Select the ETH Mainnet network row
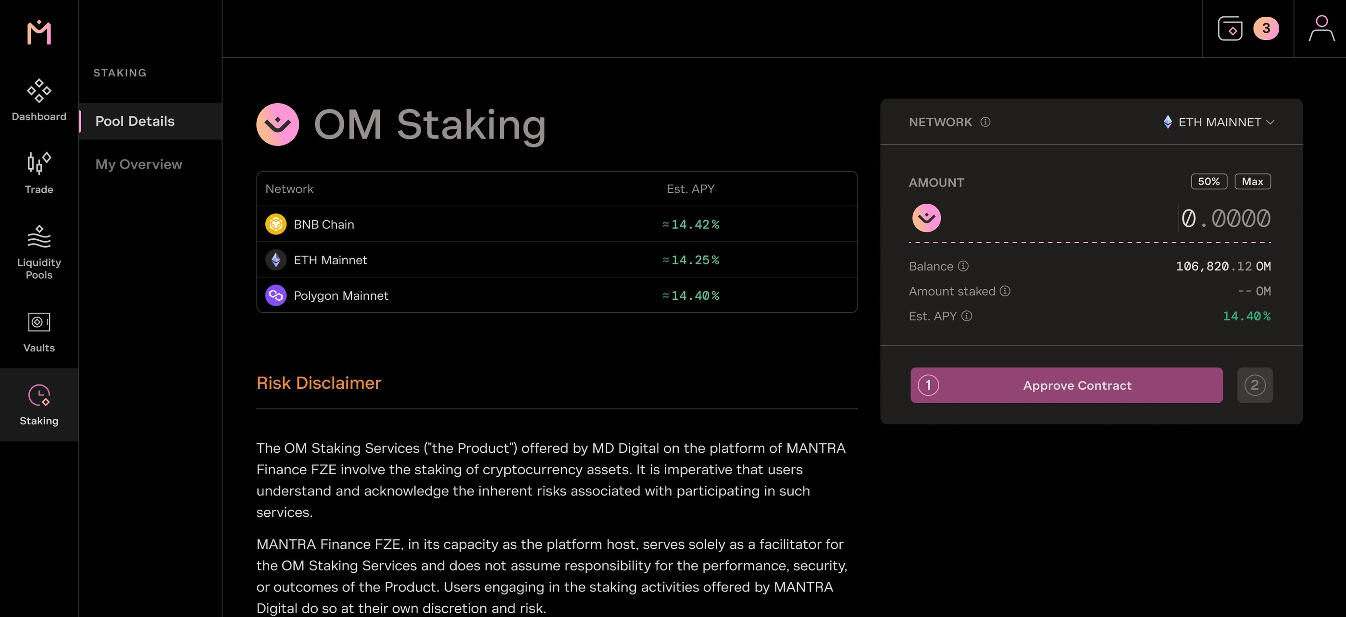This screenshot has width=1346, height=617. (x=556, y=259)
